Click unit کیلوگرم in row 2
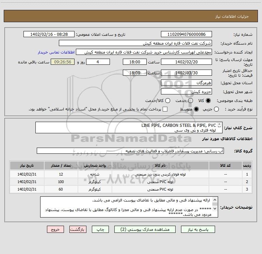Screen dimensions: 262x254 pos(95,182)
